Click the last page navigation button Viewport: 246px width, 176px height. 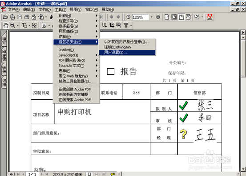47,174
